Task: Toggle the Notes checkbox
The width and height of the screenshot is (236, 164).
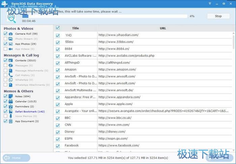Action: pos(5,96)
